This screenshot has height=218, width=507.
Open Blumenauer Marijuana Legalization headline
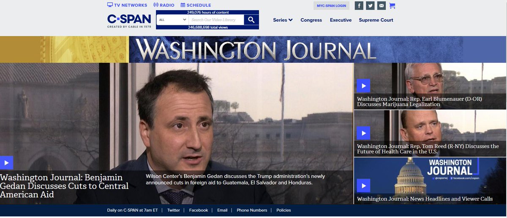[x=420, y=102]
